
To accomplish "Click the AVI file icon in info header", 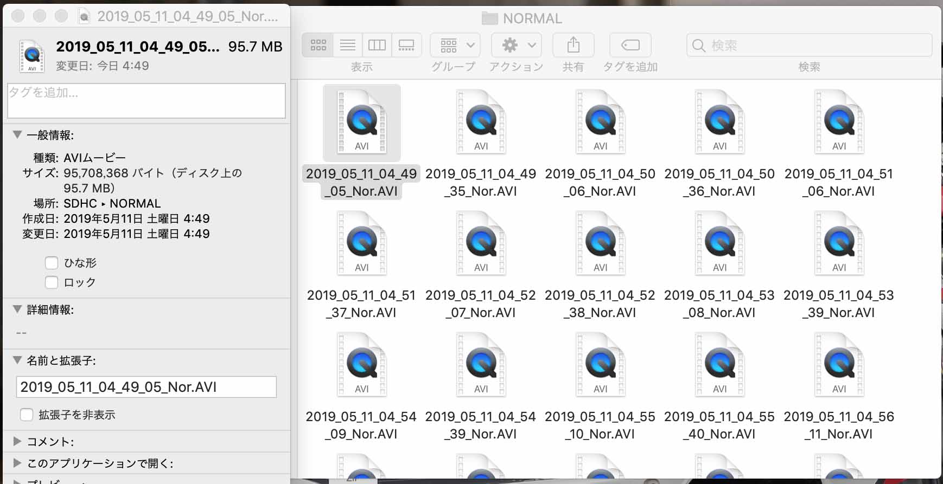I will [32, 56].
